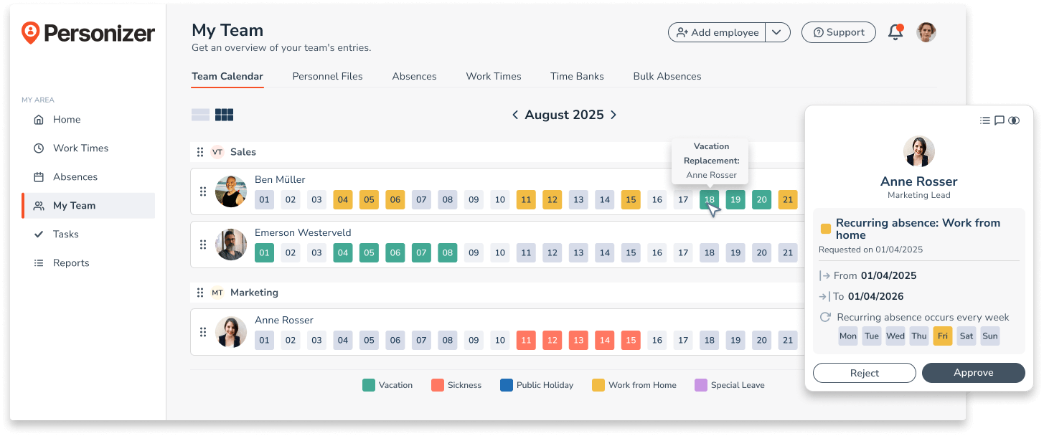Click the Personizer logo
Viewport: 1044px width, 436px height.
point(88,32)
